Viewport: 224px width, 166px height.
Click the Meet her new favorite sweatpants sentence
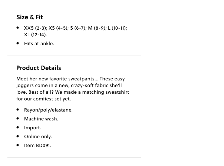pyautogui.click(x=57, y=79)
